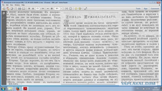Screen dimensions: 162x91
Task: Click the Read Mode expand icon
Action: (86, 9)
